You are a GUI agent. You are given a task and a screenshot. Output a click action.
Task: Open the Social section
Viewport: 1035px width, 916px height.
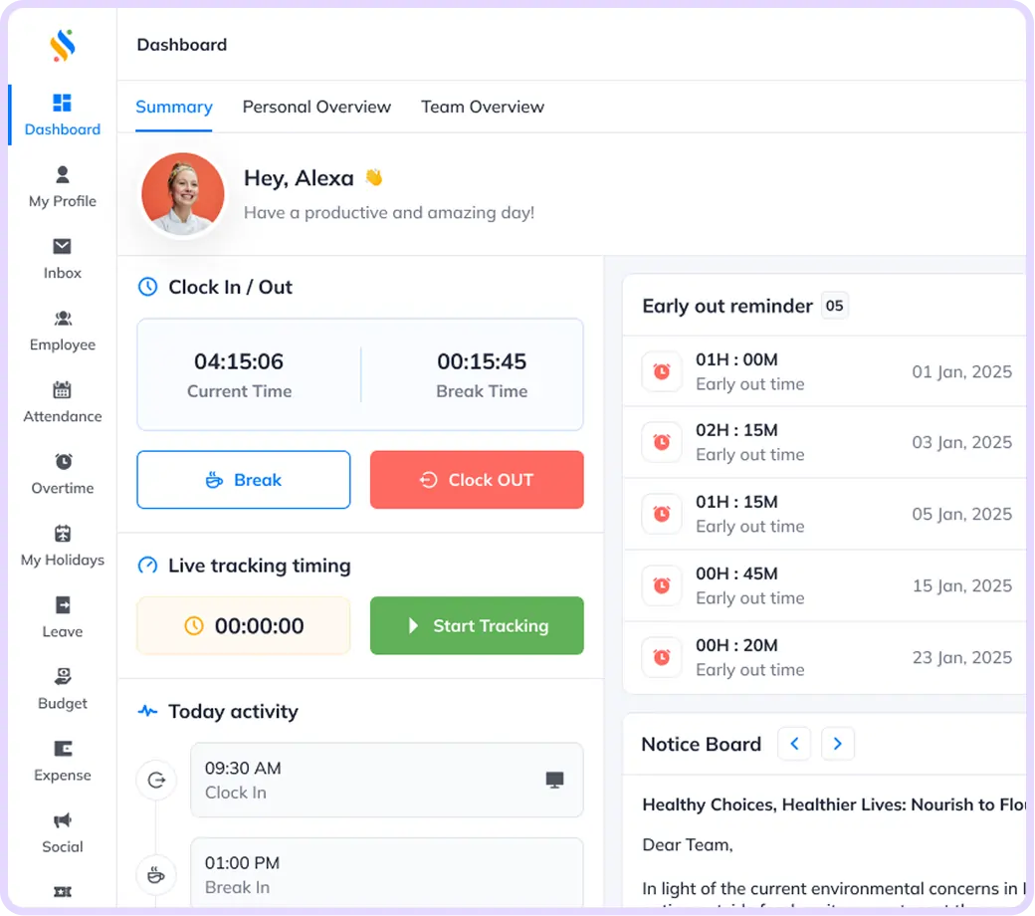[x=62, y=833]
